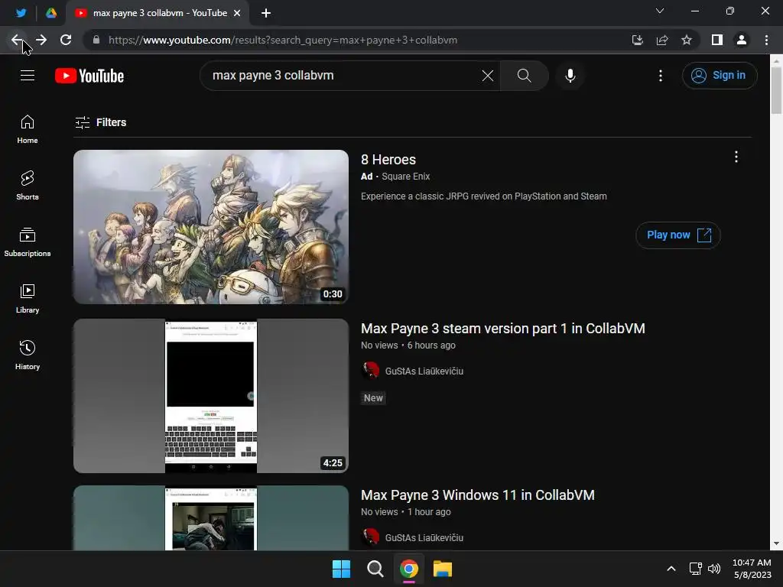Open File Explorer from taskbar
This screenshot has width=783, height=587.
[x=443, y=569]
